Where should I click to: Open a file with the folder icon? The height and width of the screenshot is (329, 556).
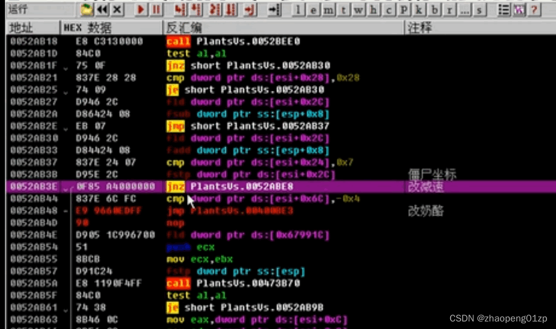point(86,10)
